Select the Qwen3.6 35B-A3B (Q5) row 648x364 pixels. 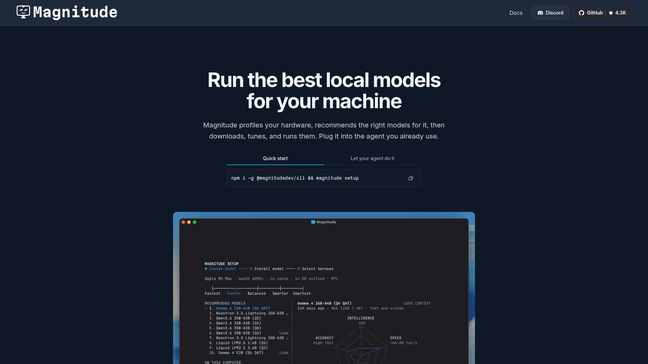coord(246,318)
